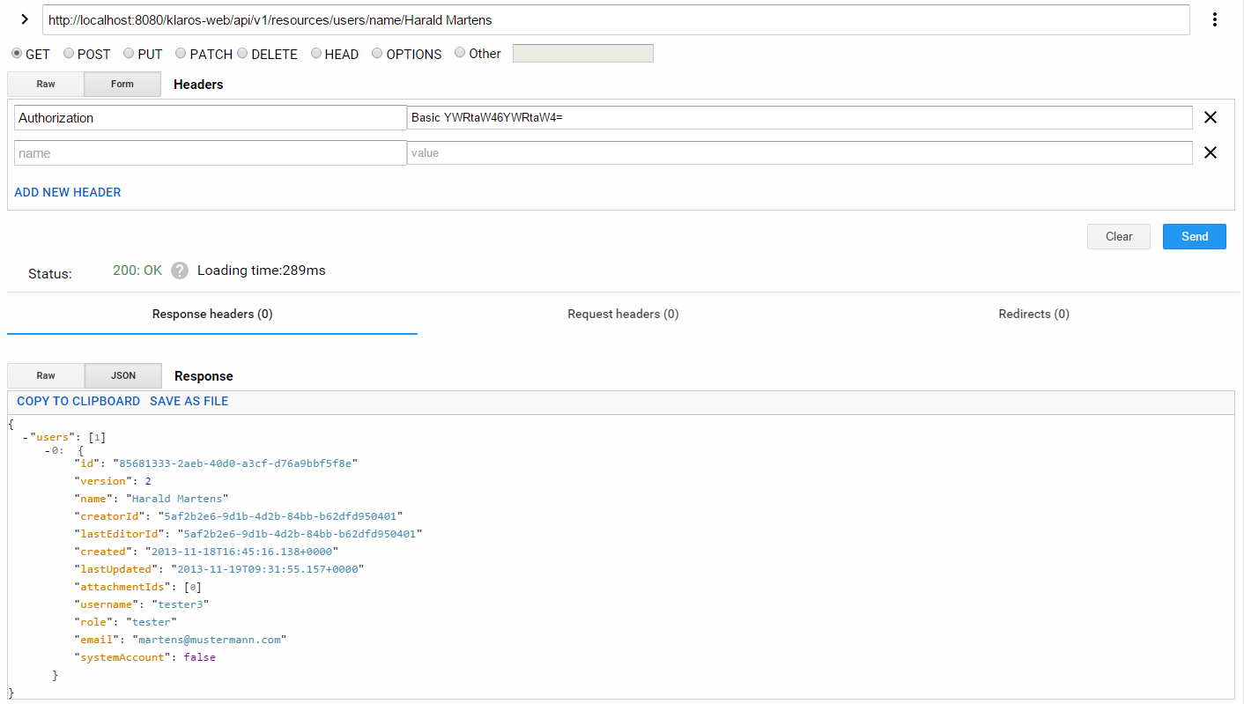
Task: Switch to the Request headers tab
Action: click(623, 314)
